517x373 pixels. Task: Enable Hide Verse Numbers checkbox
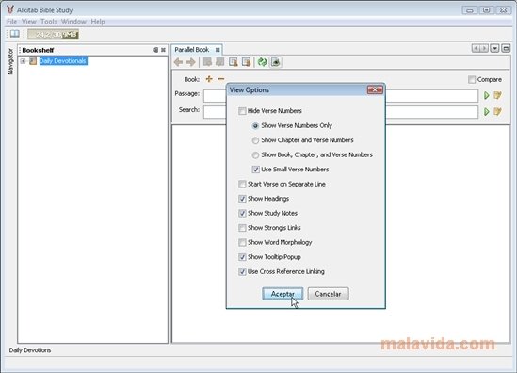click(x=242, y=111)
